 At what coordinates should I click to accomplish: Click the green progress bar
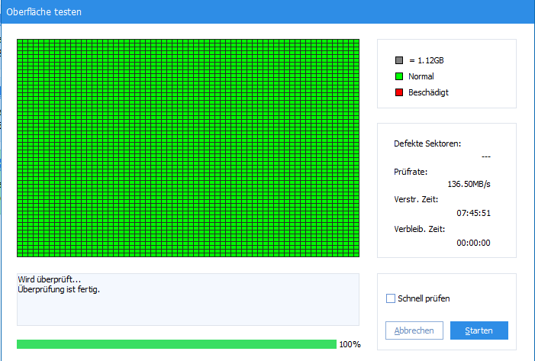(x=176, y=344)
